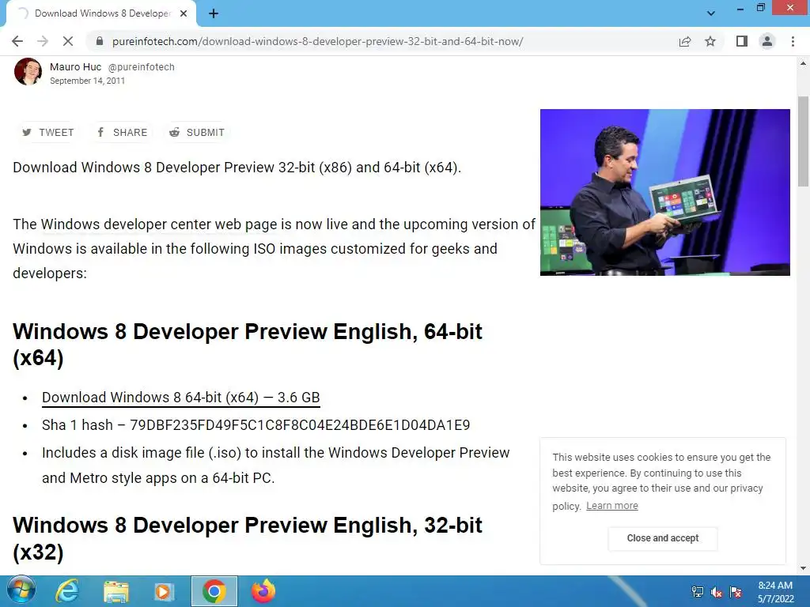Close the Download Windows 8 Developer tab
This screenshot has width=810, height=607.
point(184,14)
